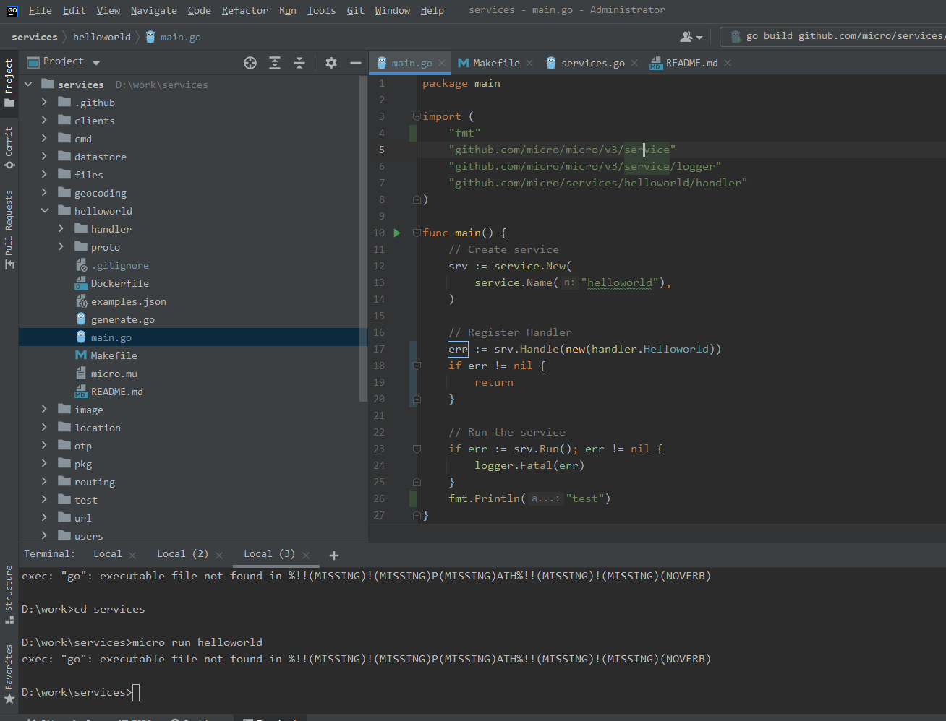Open the Refactor menu
The image size is (946, 721).
[x=244, y=10]
